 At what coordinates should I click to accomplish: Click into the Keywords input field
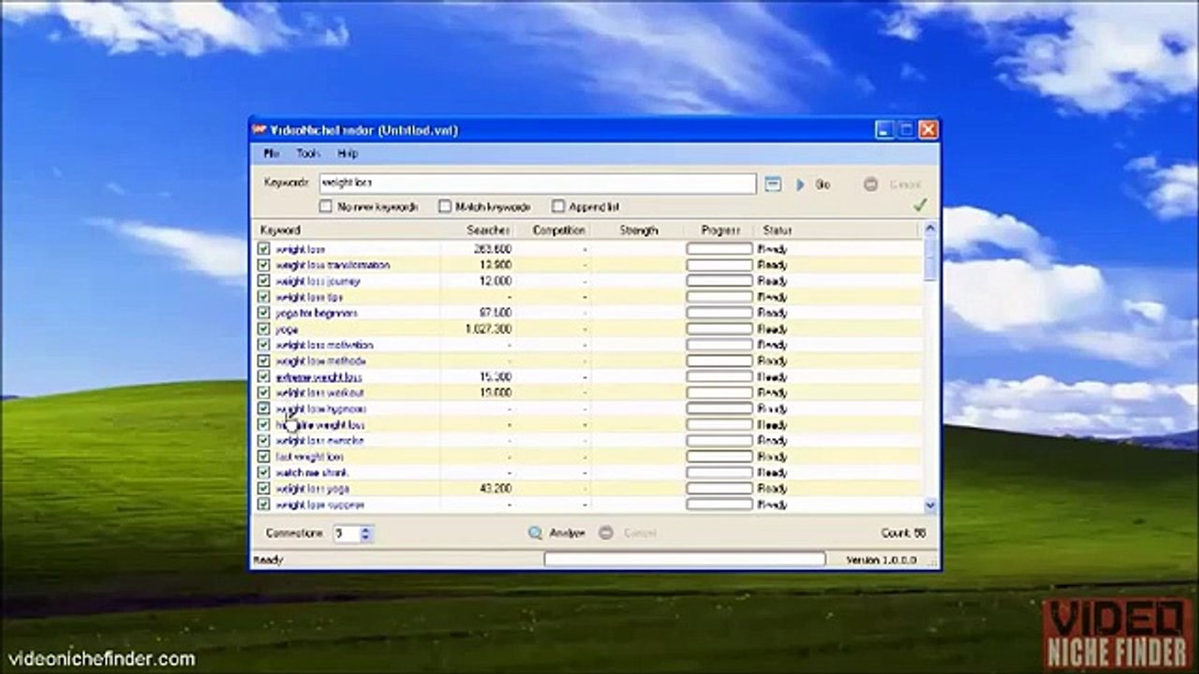[537, 184]
